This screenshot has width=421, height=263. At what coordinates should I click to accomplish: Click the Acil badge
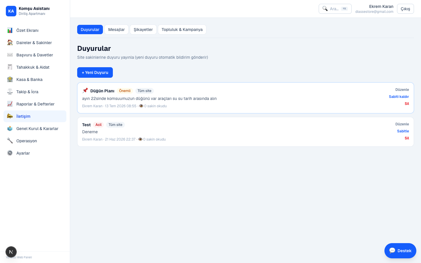coord(99,125)
